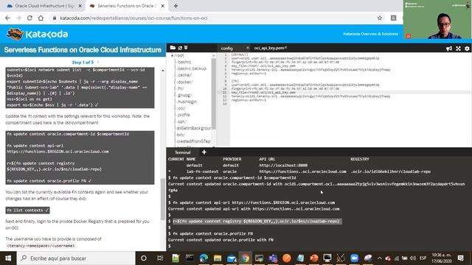This screenshot has width=472, height=265.
Task: Open Windows Start menu
Action: [x=8, y=258]
